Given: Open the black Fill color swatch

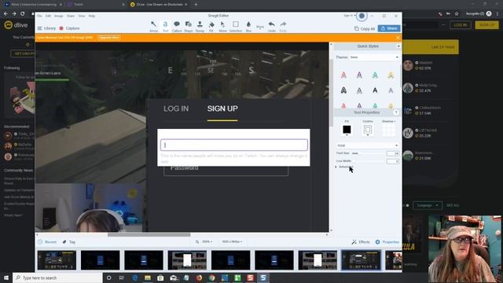Looking at the screenshot, I should (347, 130).
